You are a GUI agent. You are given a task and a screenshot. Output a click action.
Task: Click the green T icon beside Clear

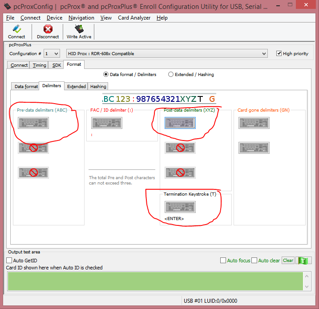point(303,261)
